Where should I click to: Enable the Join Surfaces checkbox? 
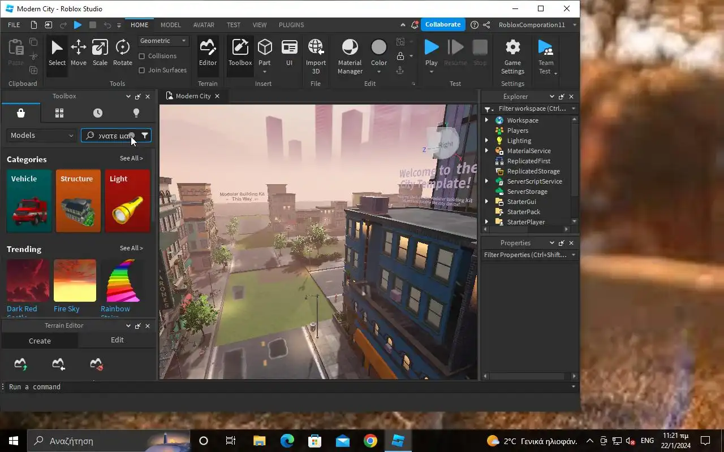[x=142, y=70]
